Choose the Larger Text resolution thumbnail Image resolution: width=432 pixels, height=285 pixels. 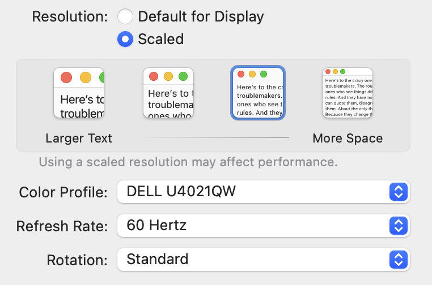(79, 93)
